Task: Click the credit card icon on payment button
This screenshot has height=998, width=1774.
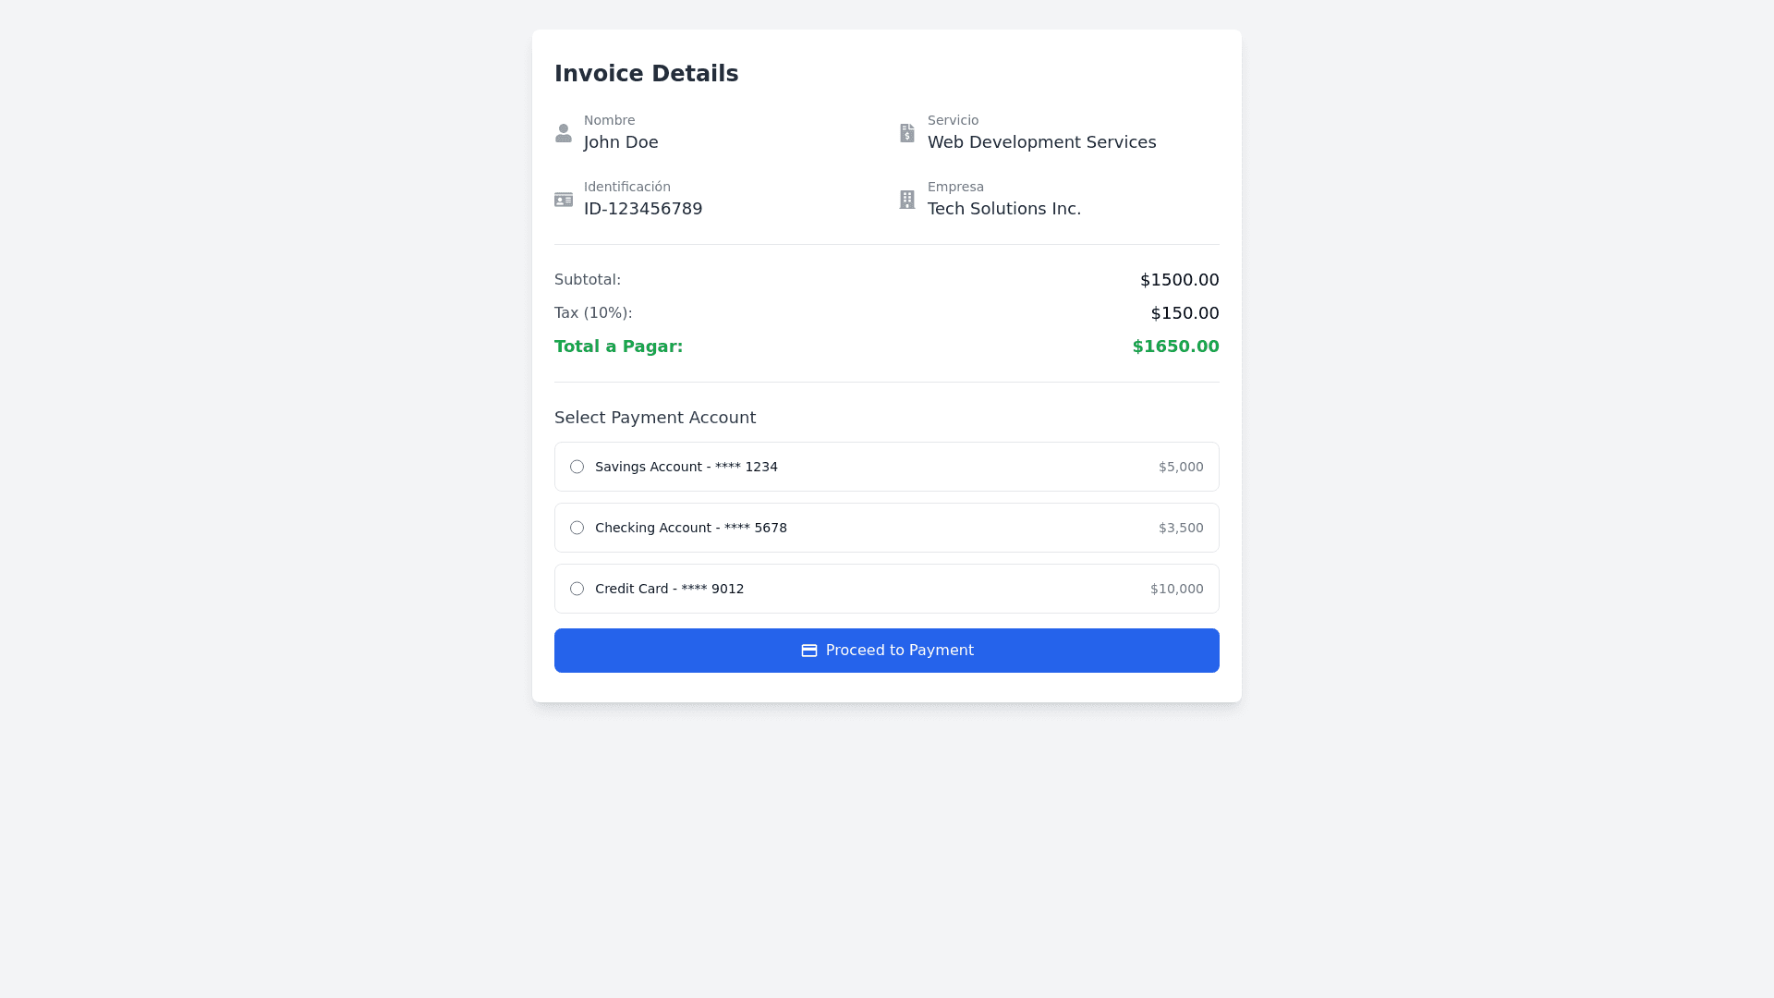Action: 809,651
